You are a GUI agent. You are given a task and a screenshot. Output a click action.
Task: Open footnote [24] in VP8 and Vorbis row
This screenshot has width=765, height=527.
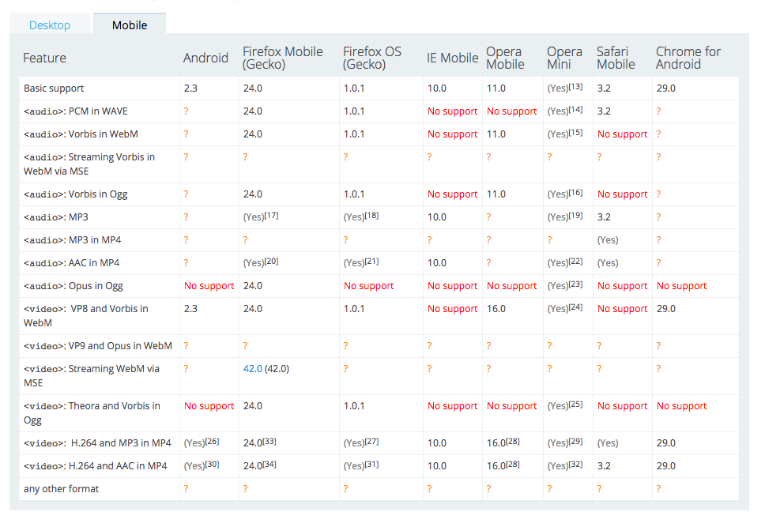click(575, 307)
